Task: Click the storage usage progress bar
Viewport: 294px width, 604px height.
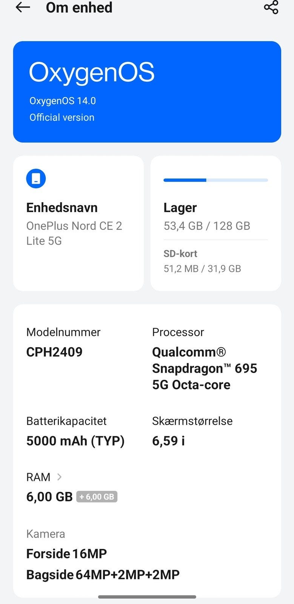Action: click(x=215, y=180)
